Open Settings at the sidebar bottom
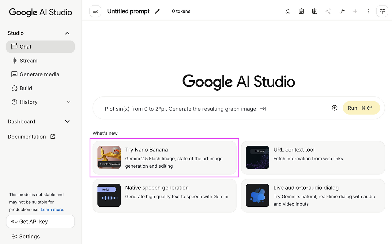The image size is (392, 244). (x=26, y=236)
